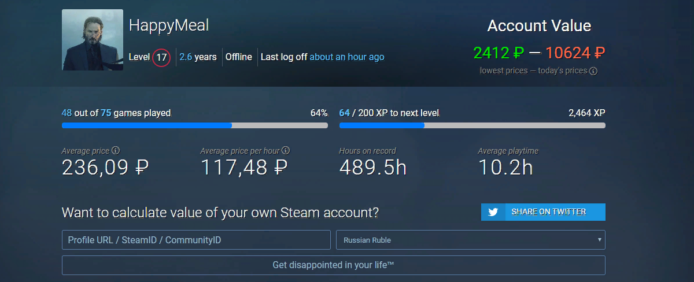Viewport: 694px width, 282px height.
Task: Click the Twitter bird icon
Action: (493, 212)
